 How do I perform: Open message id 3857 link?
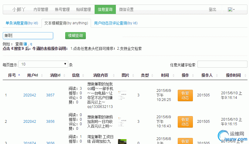pyautogui.click(x=50, y=95)
